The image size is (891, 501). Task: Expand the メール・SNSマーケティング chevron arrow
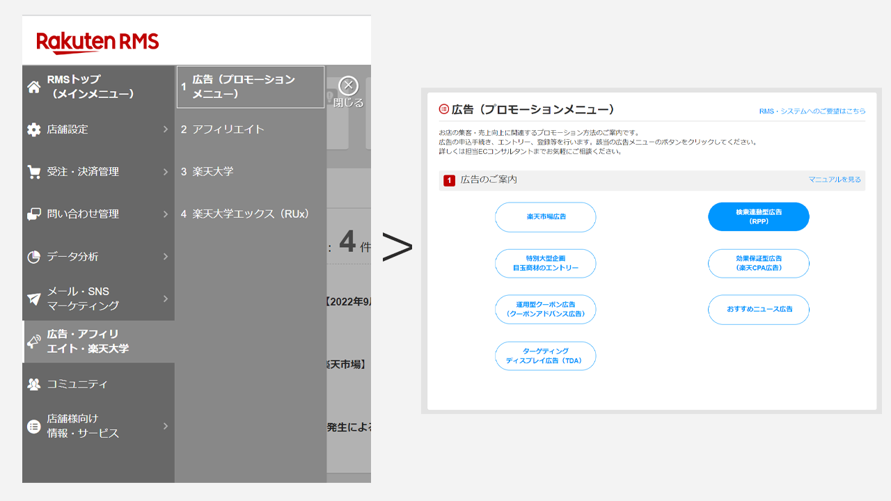pyautogui.click(x=166, y=299)
